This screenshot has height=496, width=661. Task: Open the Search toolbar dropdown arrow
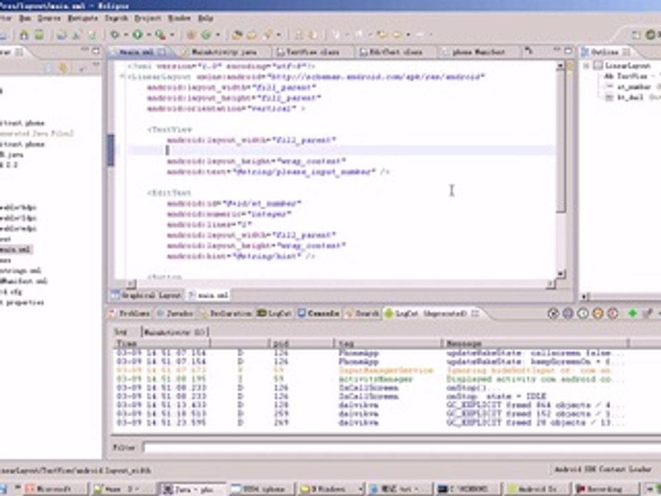pos(279,35)
